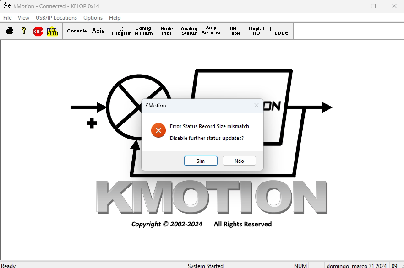404x268 pixels.
Task: Show the Bode Plot screen
Action: (x=167, y=31)
